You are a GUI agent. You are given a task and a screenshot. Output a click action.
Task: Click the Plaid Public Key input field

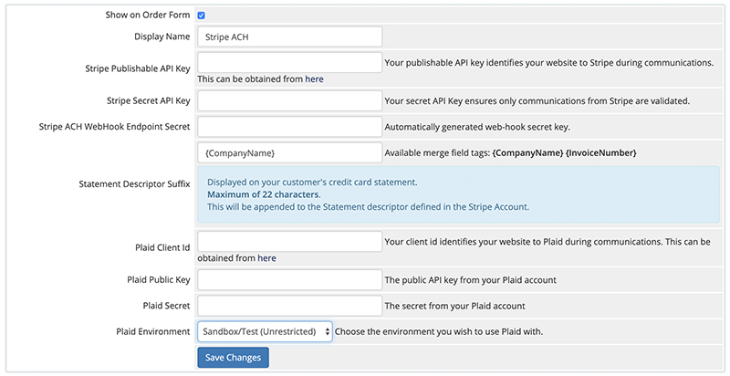pos(289,280)
